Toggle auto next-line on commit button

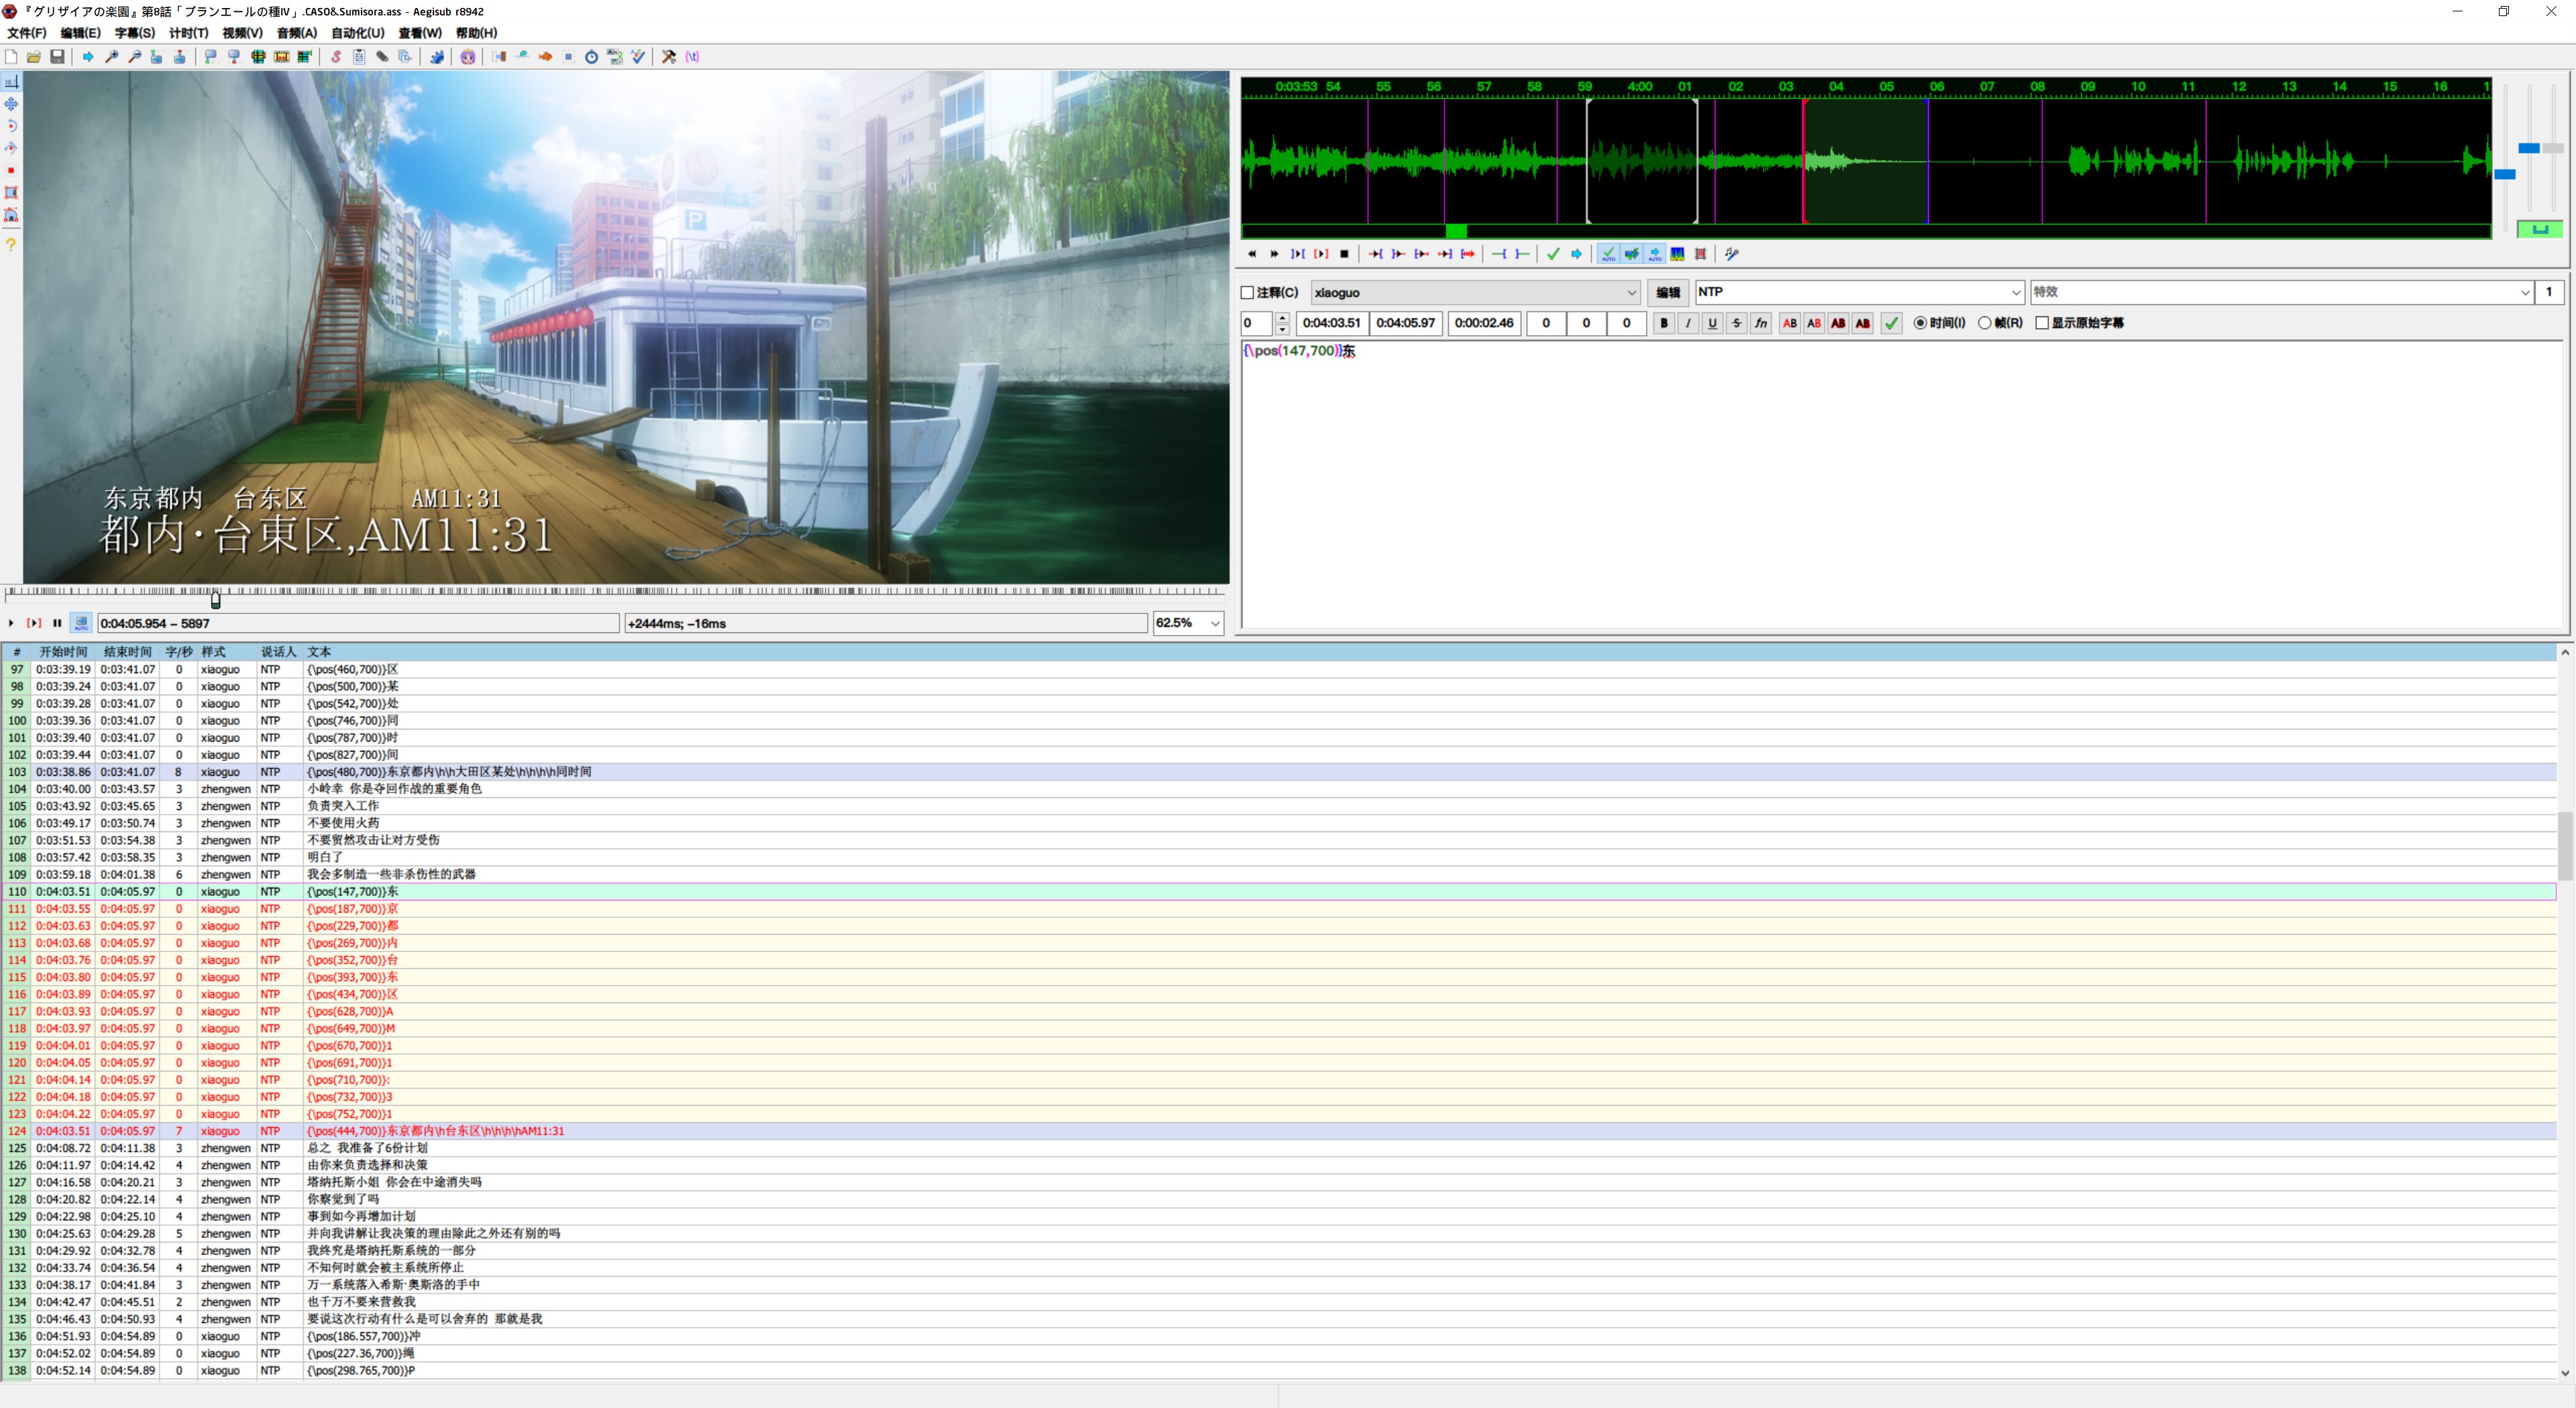(1632, 254)
